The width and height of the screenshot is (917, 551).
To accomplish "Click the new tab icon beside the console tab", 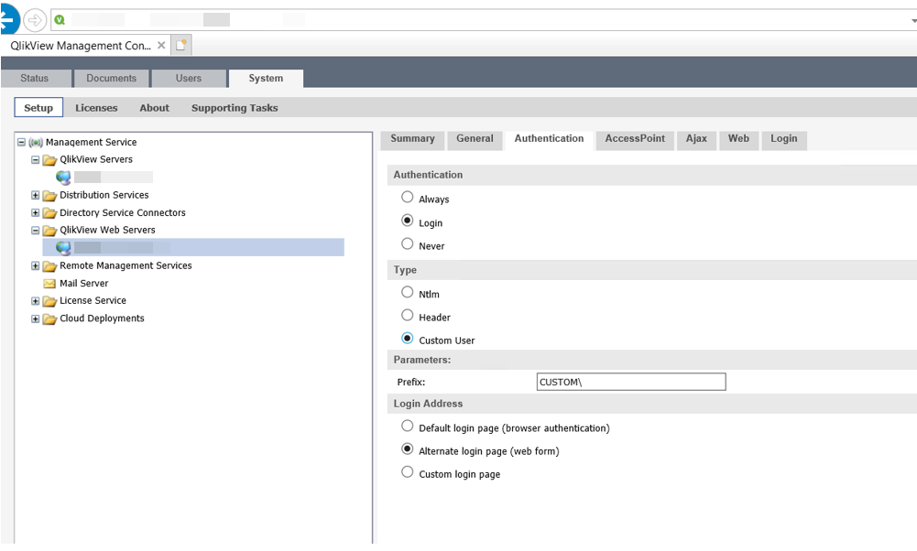I will [180, 43].
